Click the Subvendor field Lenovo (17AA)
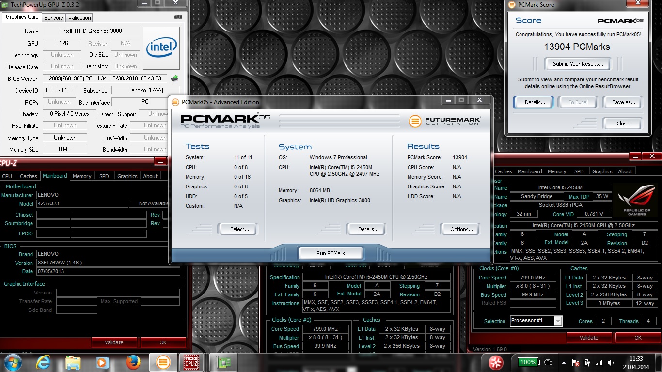Screen dimensions: 662x372 tap(145, 90)
